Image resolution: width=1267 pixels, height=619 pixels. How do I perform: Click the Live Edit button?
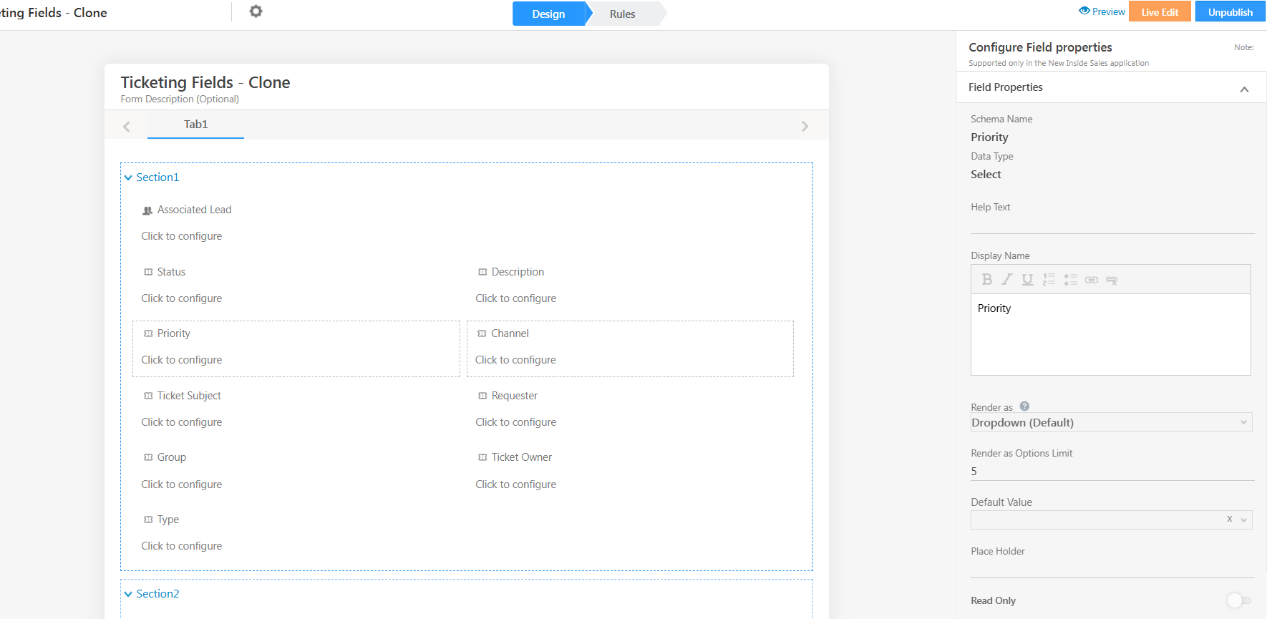pos(1160,12)
